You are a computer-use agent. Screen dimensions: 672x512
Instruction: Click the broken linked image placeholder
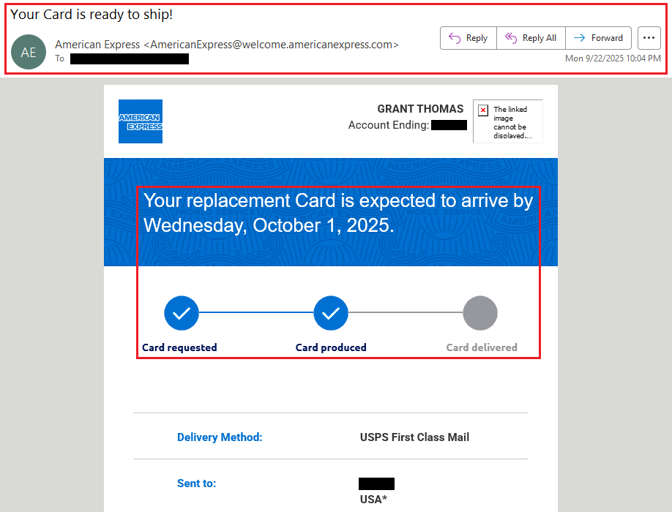(x=507, y=121)
